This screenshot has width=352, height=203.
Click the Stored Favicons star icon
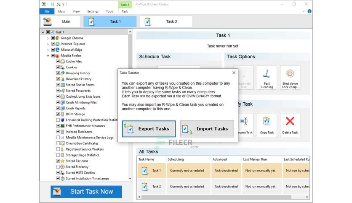tap(63, 161)
